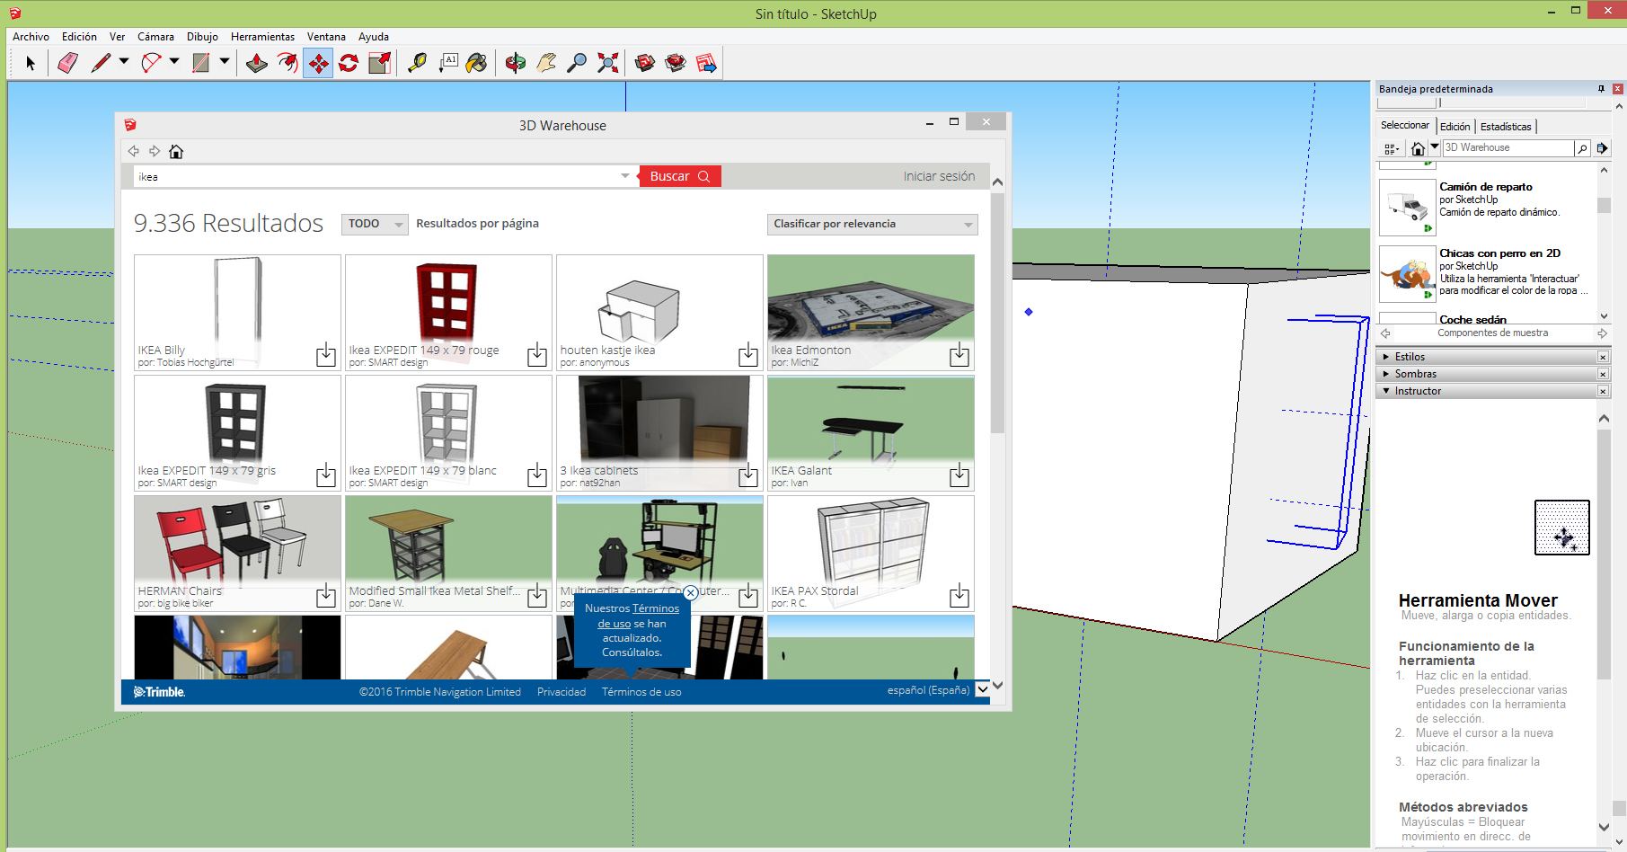Open the Privacidad footer link
The height and width of the screenshot is (852, 1627).
tap(561, 692)
